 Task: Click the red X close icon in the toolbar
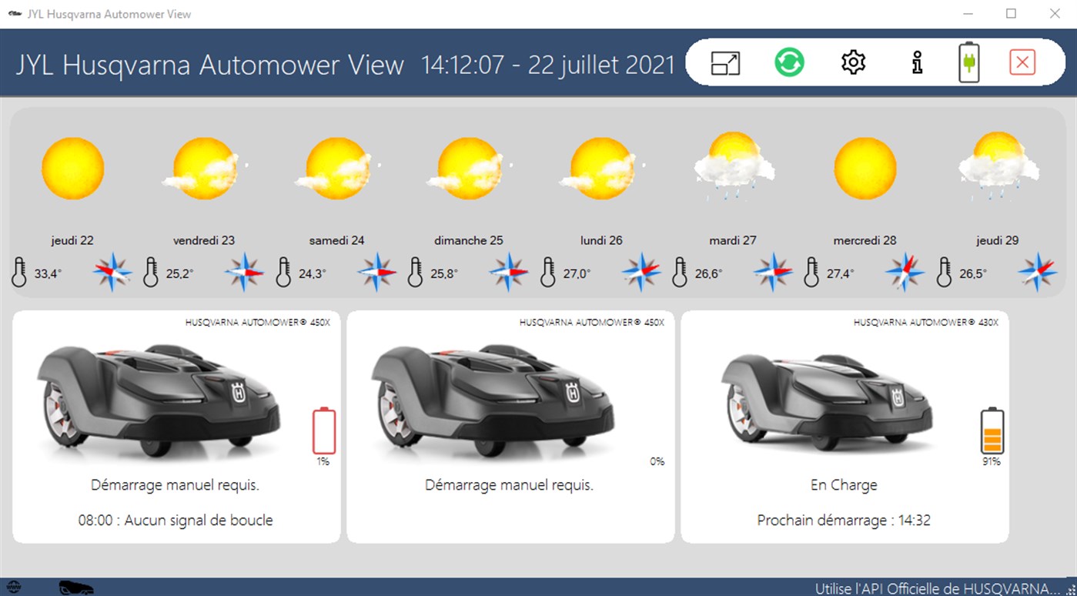point(1022,62)
